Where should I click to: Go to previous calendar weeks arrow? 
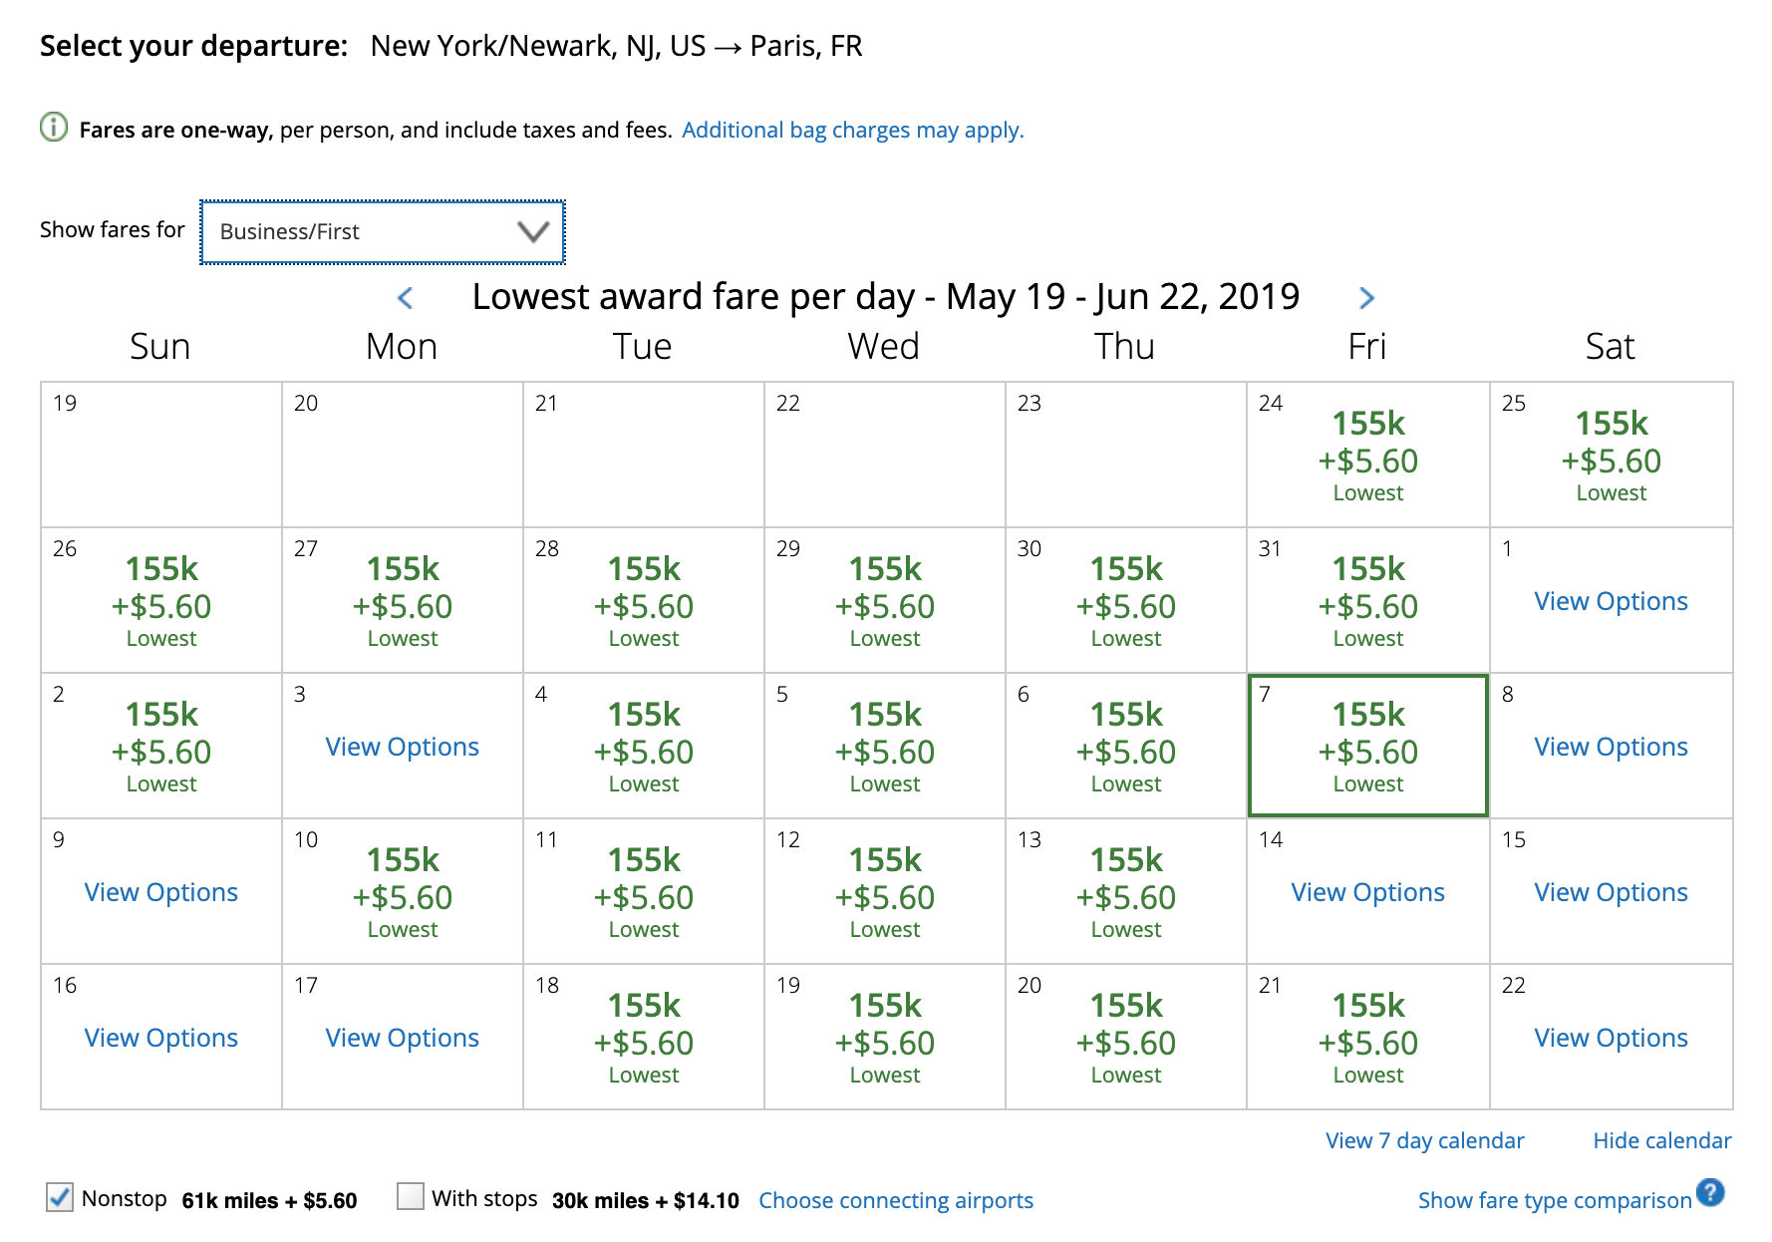coord(405,298)
